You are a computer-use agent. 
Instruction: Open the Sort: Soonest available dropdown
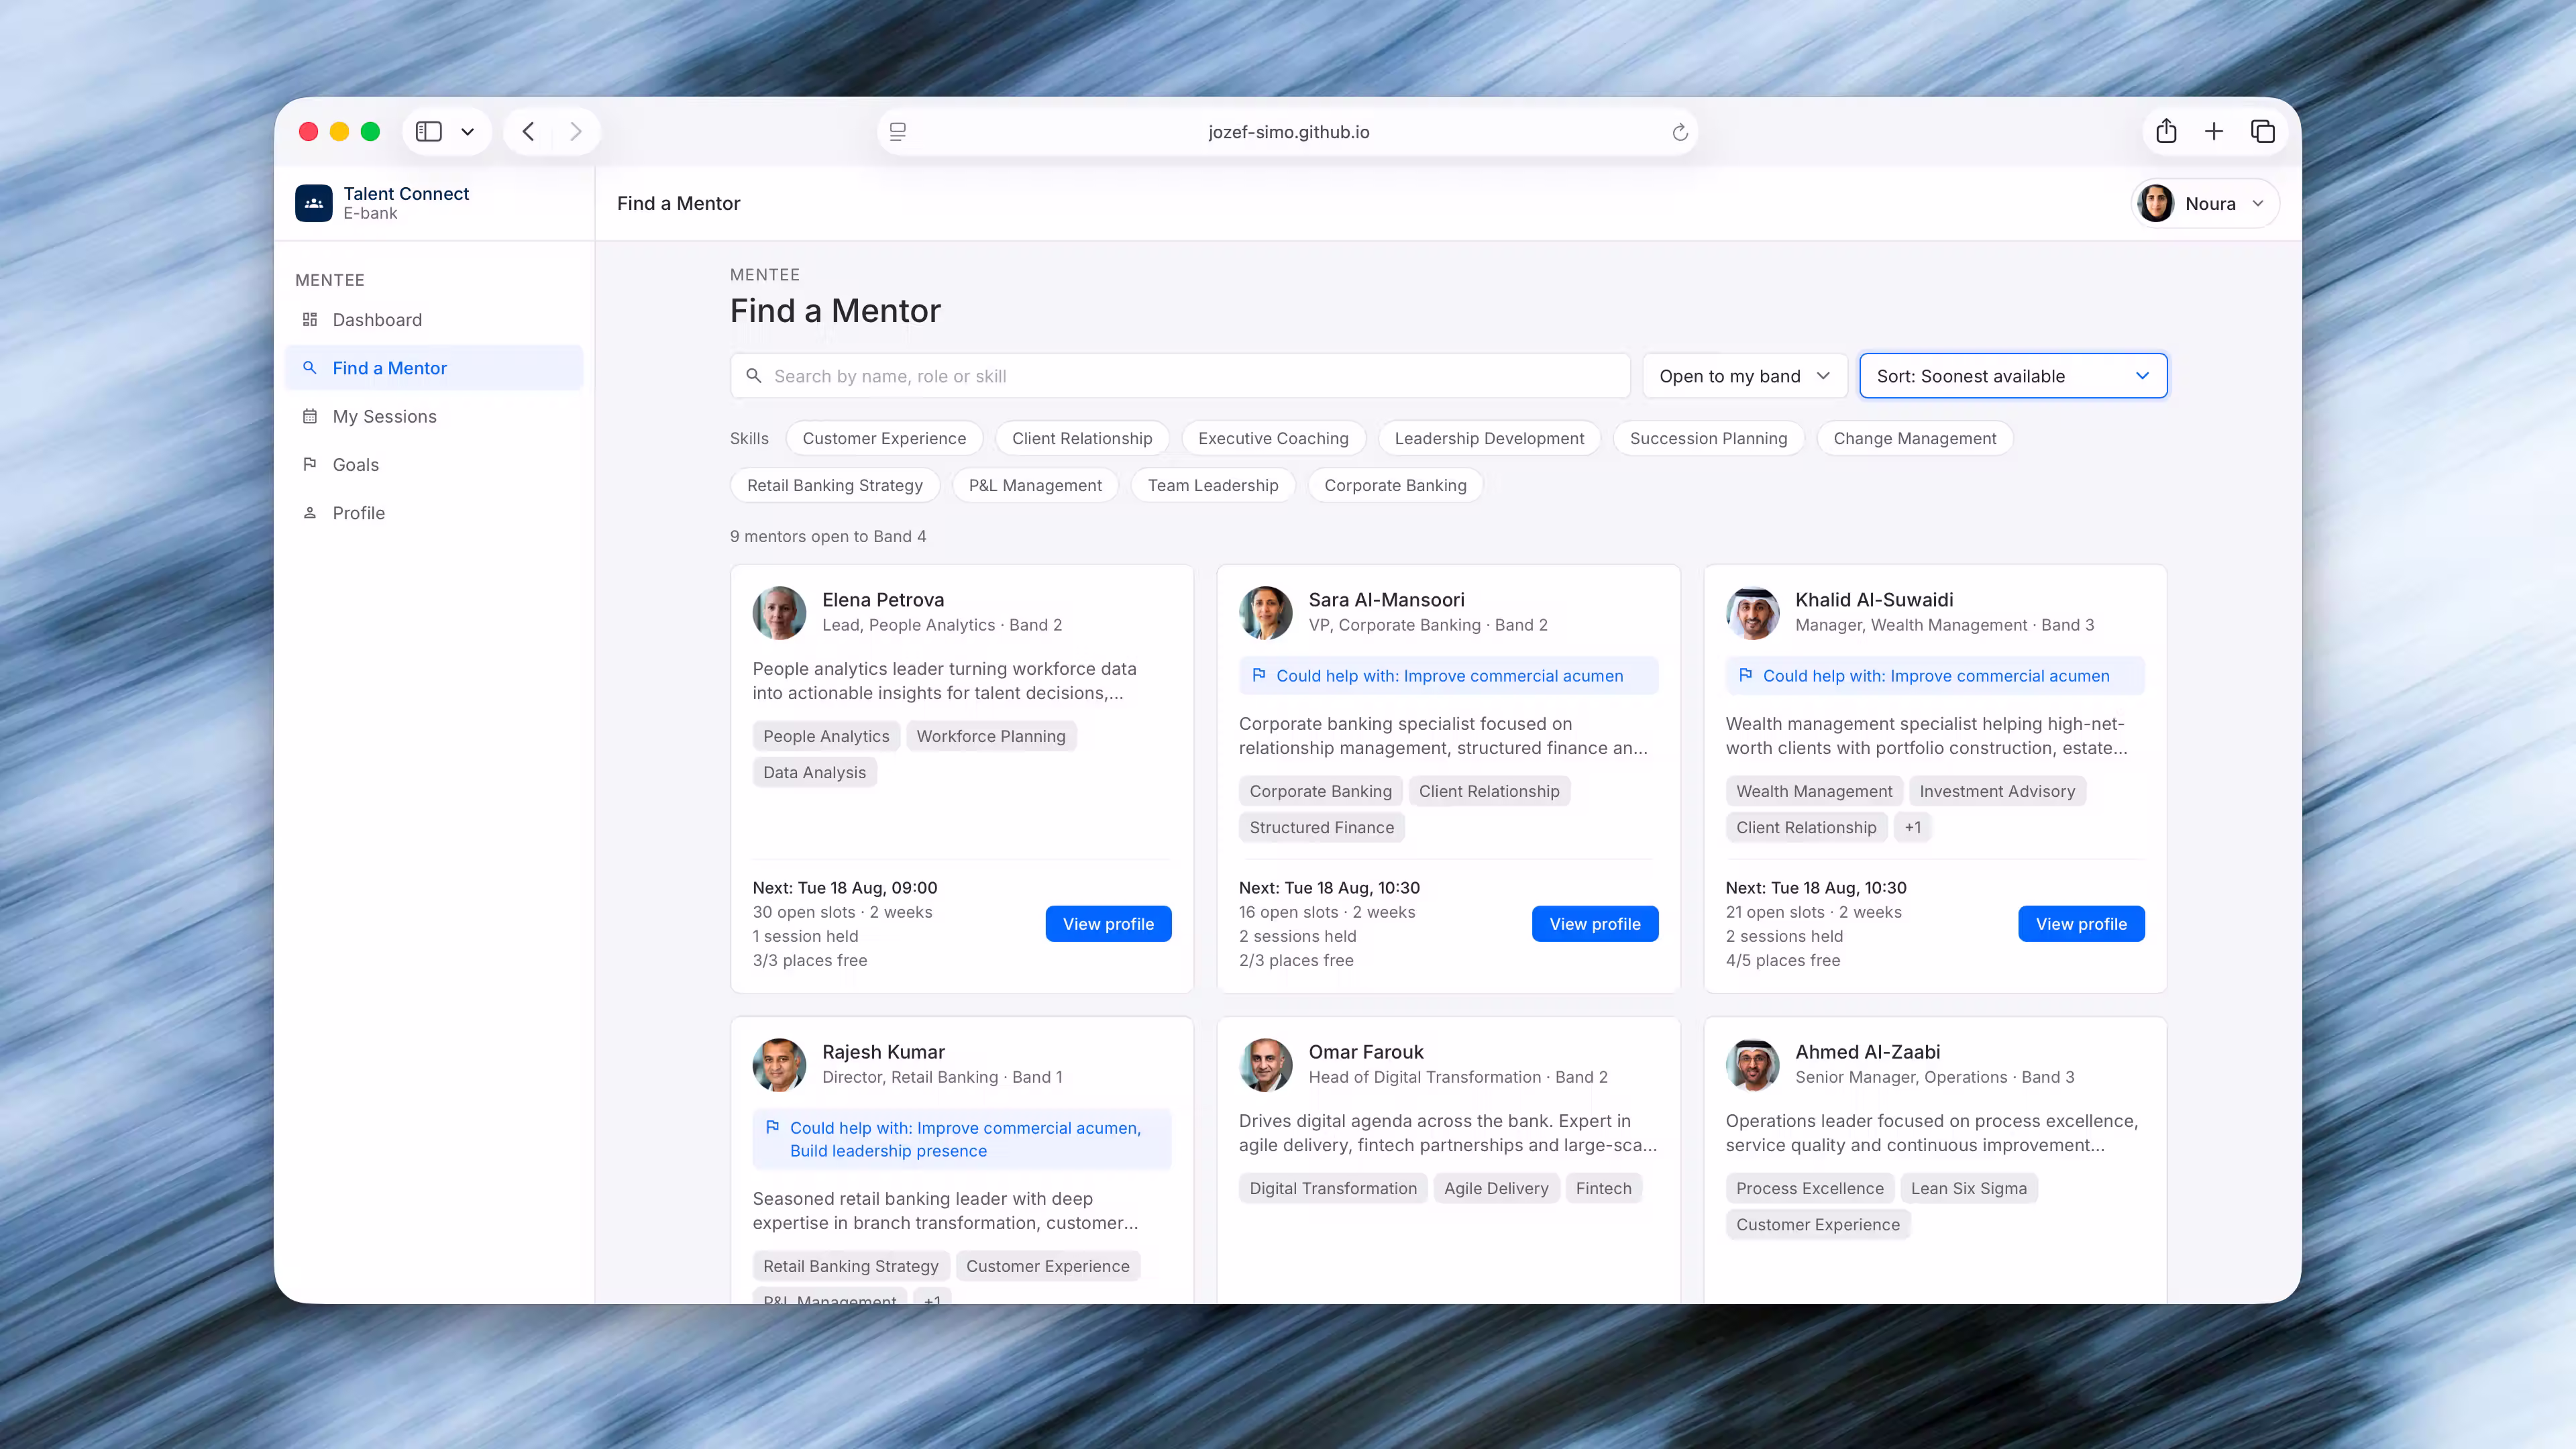tap(2013, 376)
